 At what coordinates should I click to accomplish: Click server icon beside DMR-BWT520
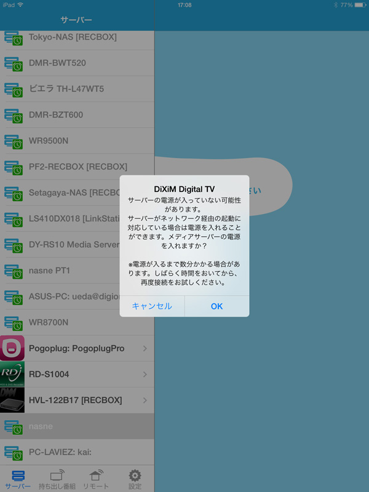pyautogui.click(x=14, y=64)
